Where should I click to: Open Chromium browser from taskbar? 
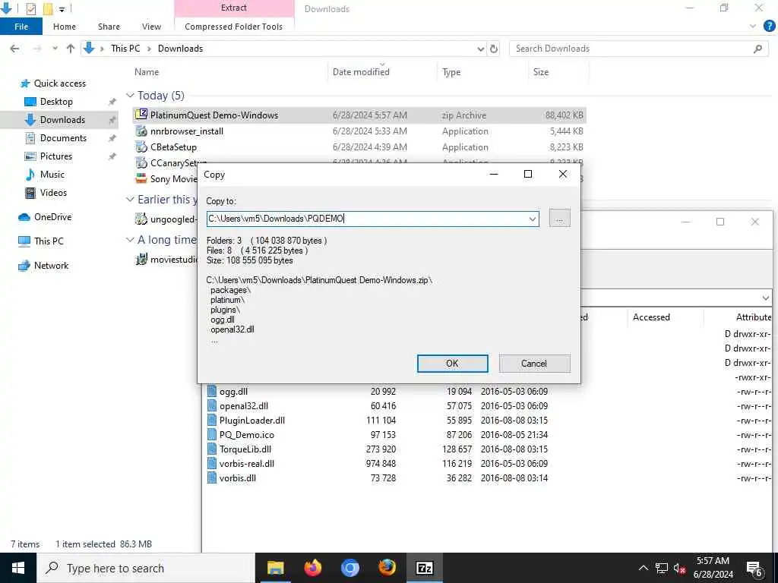coord(349,568)
